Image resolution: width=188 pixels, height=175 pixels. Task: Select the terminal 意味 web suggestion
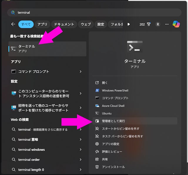[48, 139]
